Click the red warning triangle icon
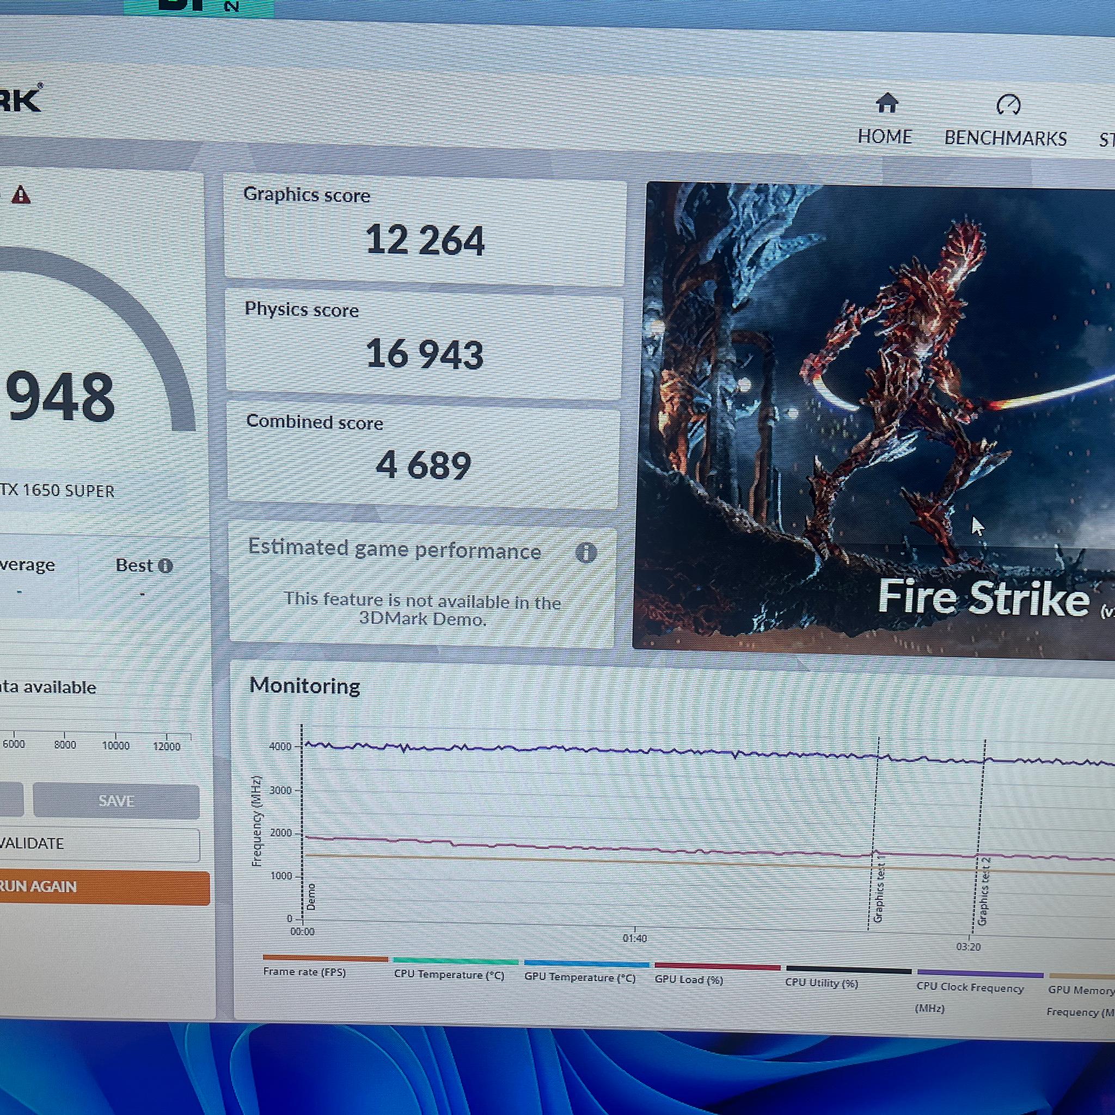This screenshot has height=1115, width=1115. [21, 195]
